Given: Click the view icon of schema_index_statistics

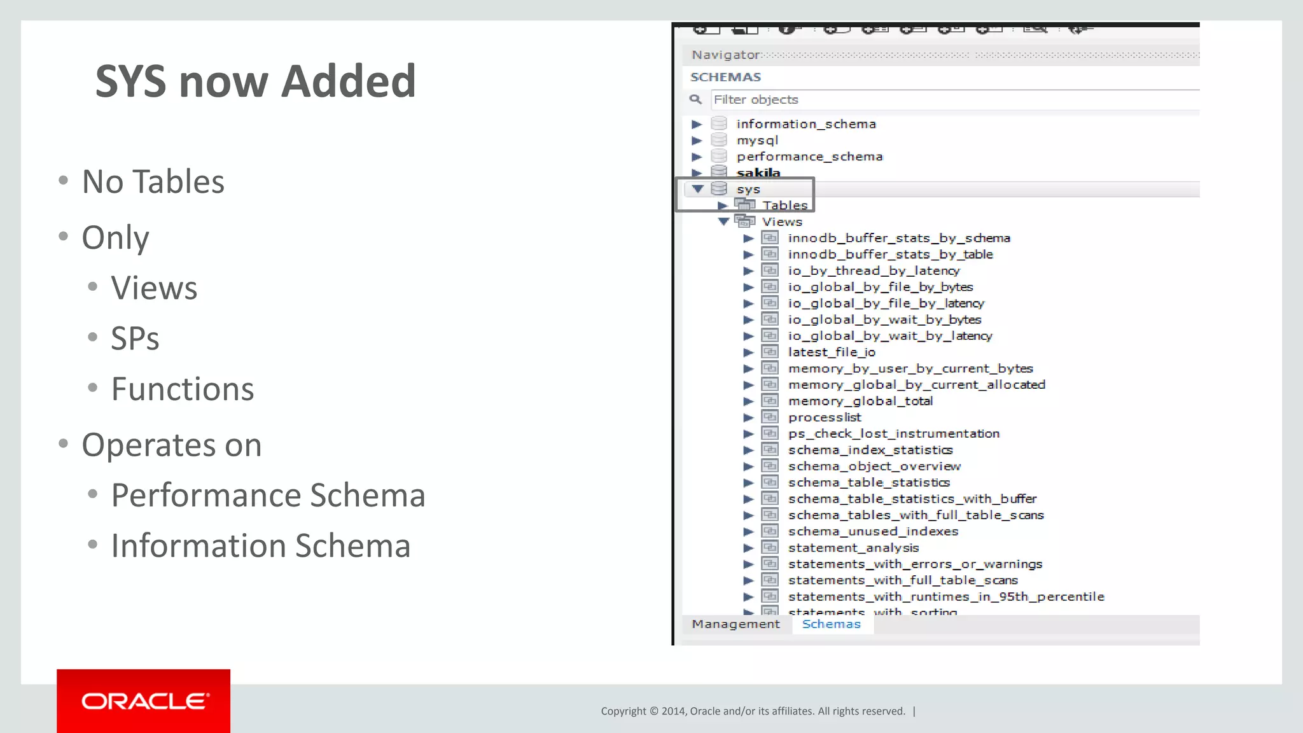Looking at the screenshot, I should (770, 449).
